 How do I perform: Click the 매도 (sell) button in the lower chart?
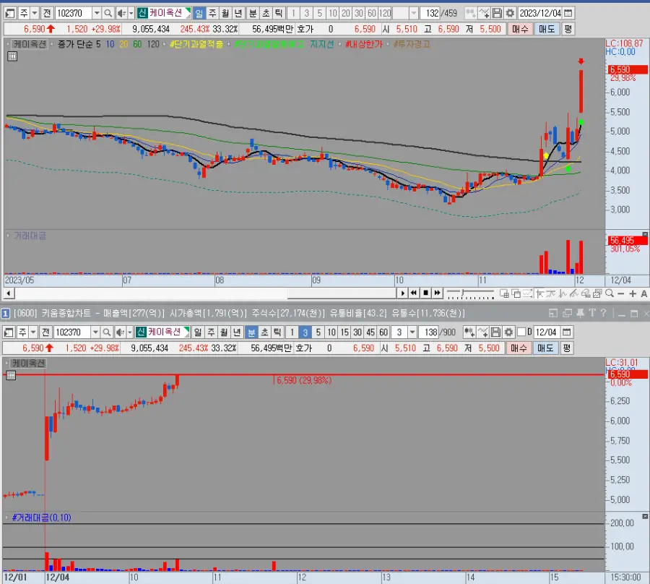545,348
